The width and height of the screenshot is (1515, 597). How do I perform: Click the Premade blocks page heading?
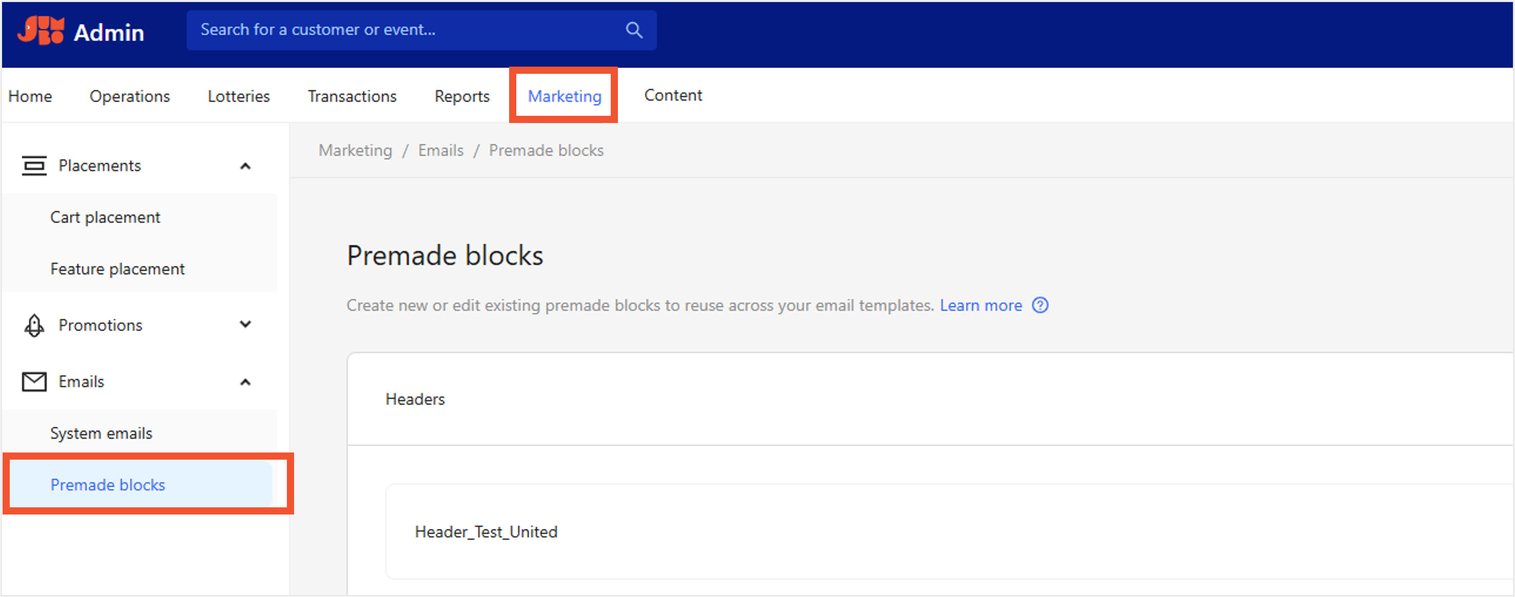[444, 255]
